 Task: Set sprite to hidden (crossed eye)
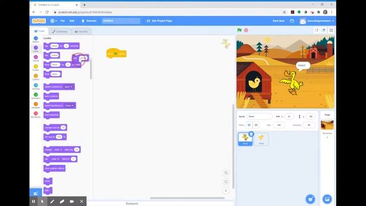256,125
